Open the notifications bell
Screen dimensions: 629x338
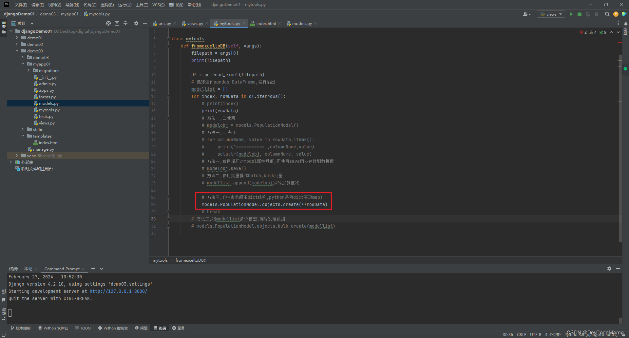(625, 24)
